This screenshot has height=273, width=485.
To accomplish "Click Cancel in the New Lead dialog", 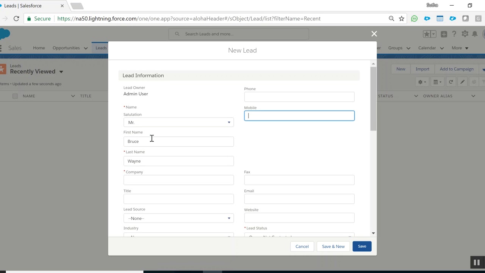I will 302,246.
